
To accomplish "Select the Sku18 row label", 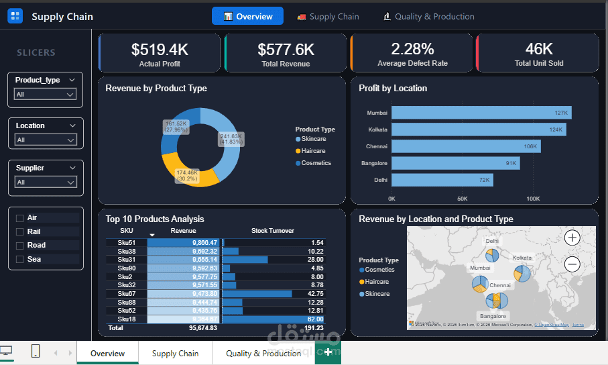I will [x=127, y=319].
